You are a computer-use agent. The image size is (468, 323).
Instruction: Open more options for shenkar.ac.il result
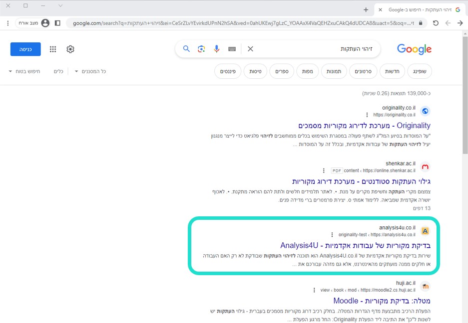point(324,170)
